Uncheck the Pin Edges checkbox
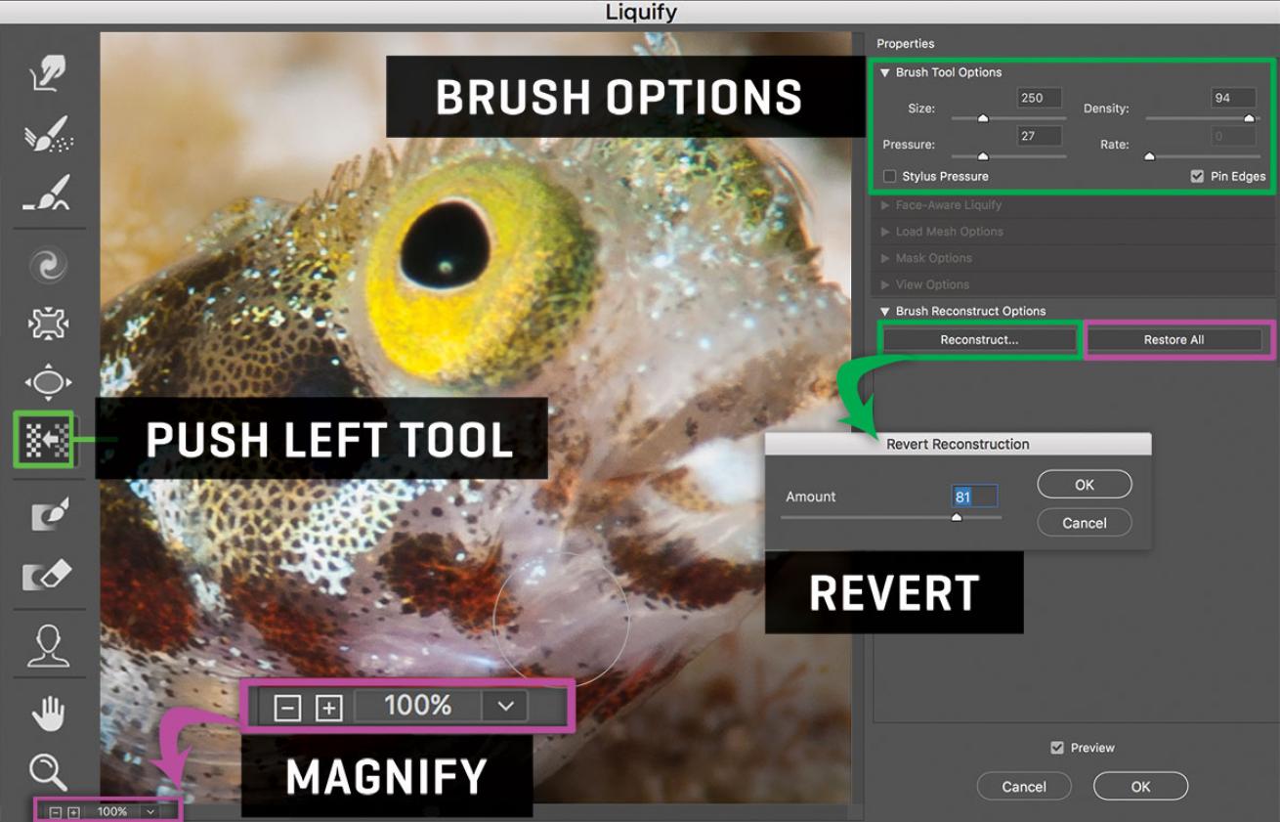Viewport: 1280px width, 822px height. [x=1197, y=177]
